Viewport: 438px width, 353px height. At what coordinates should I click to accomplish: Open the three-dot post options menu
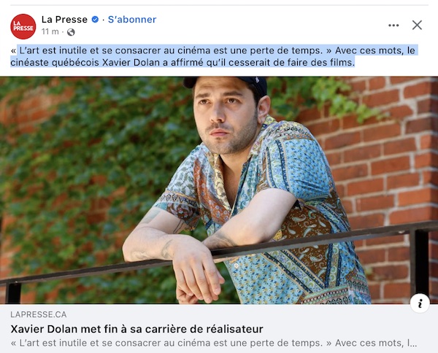tap(393, 26)
